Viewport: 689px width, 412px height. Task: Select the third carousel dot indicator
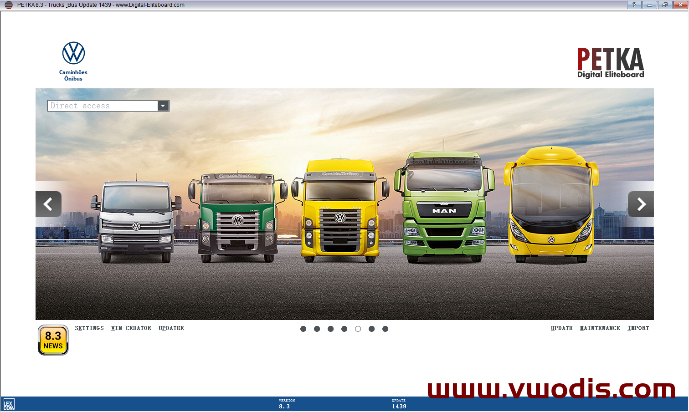coord(330,329)
